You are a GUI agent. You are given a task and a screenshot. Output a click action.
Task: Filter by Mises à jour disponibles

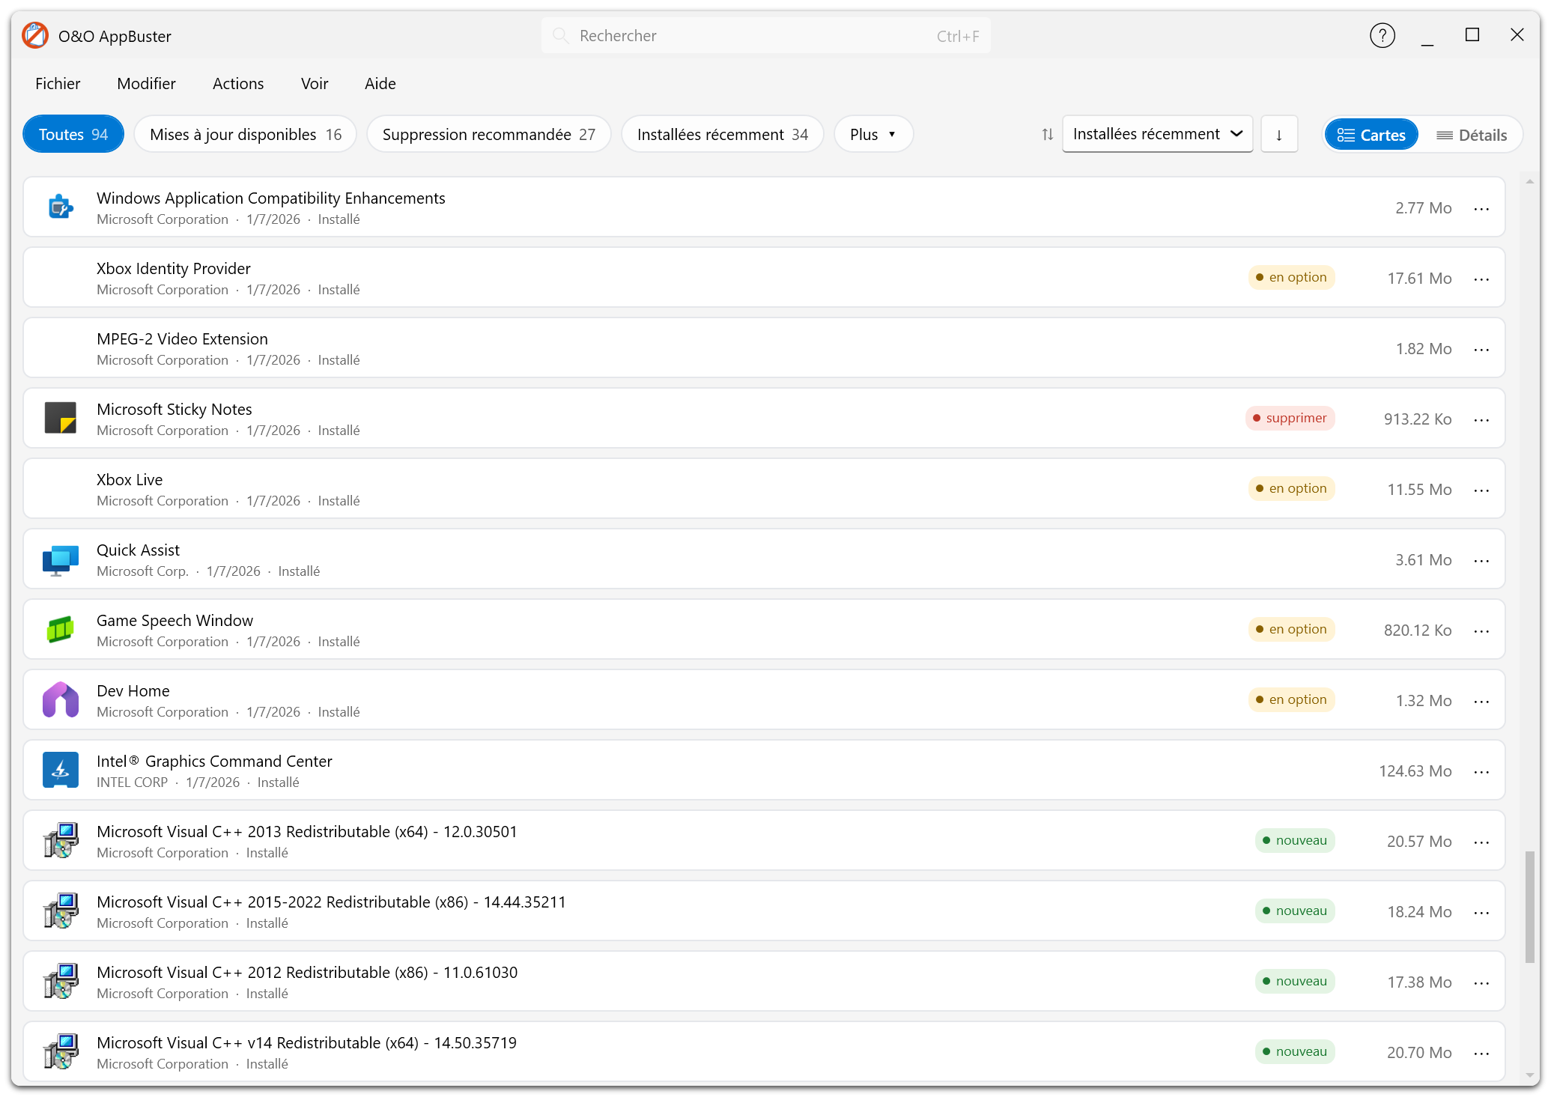pyautogui.click(x=246, y=134)
